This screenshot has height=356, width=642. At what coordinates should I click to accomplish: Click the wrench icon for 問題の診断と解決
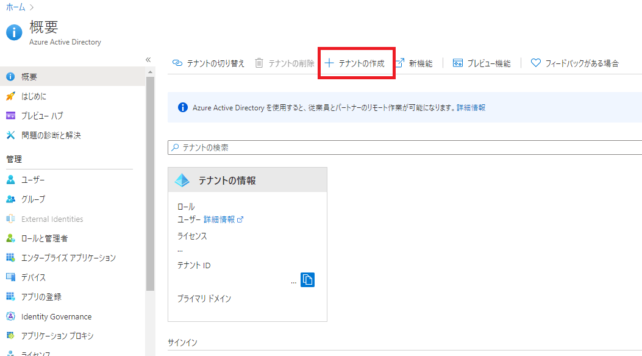(x=10, y=135)
